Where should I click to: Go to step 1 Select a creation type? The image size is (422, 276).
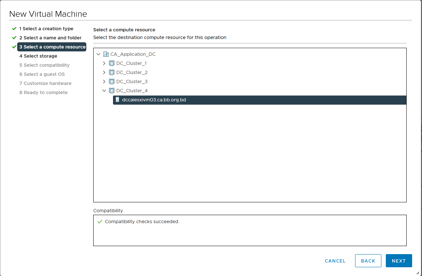coord(46,29)
